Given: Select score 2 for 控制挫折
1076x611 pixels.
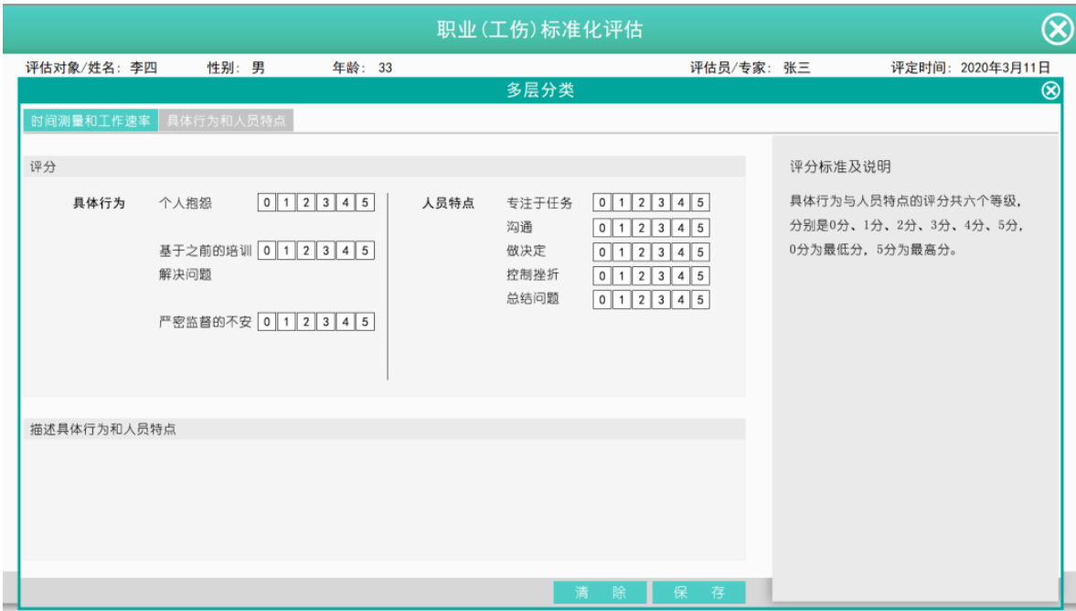Looking at the screenshot, I should click(641, 275).
